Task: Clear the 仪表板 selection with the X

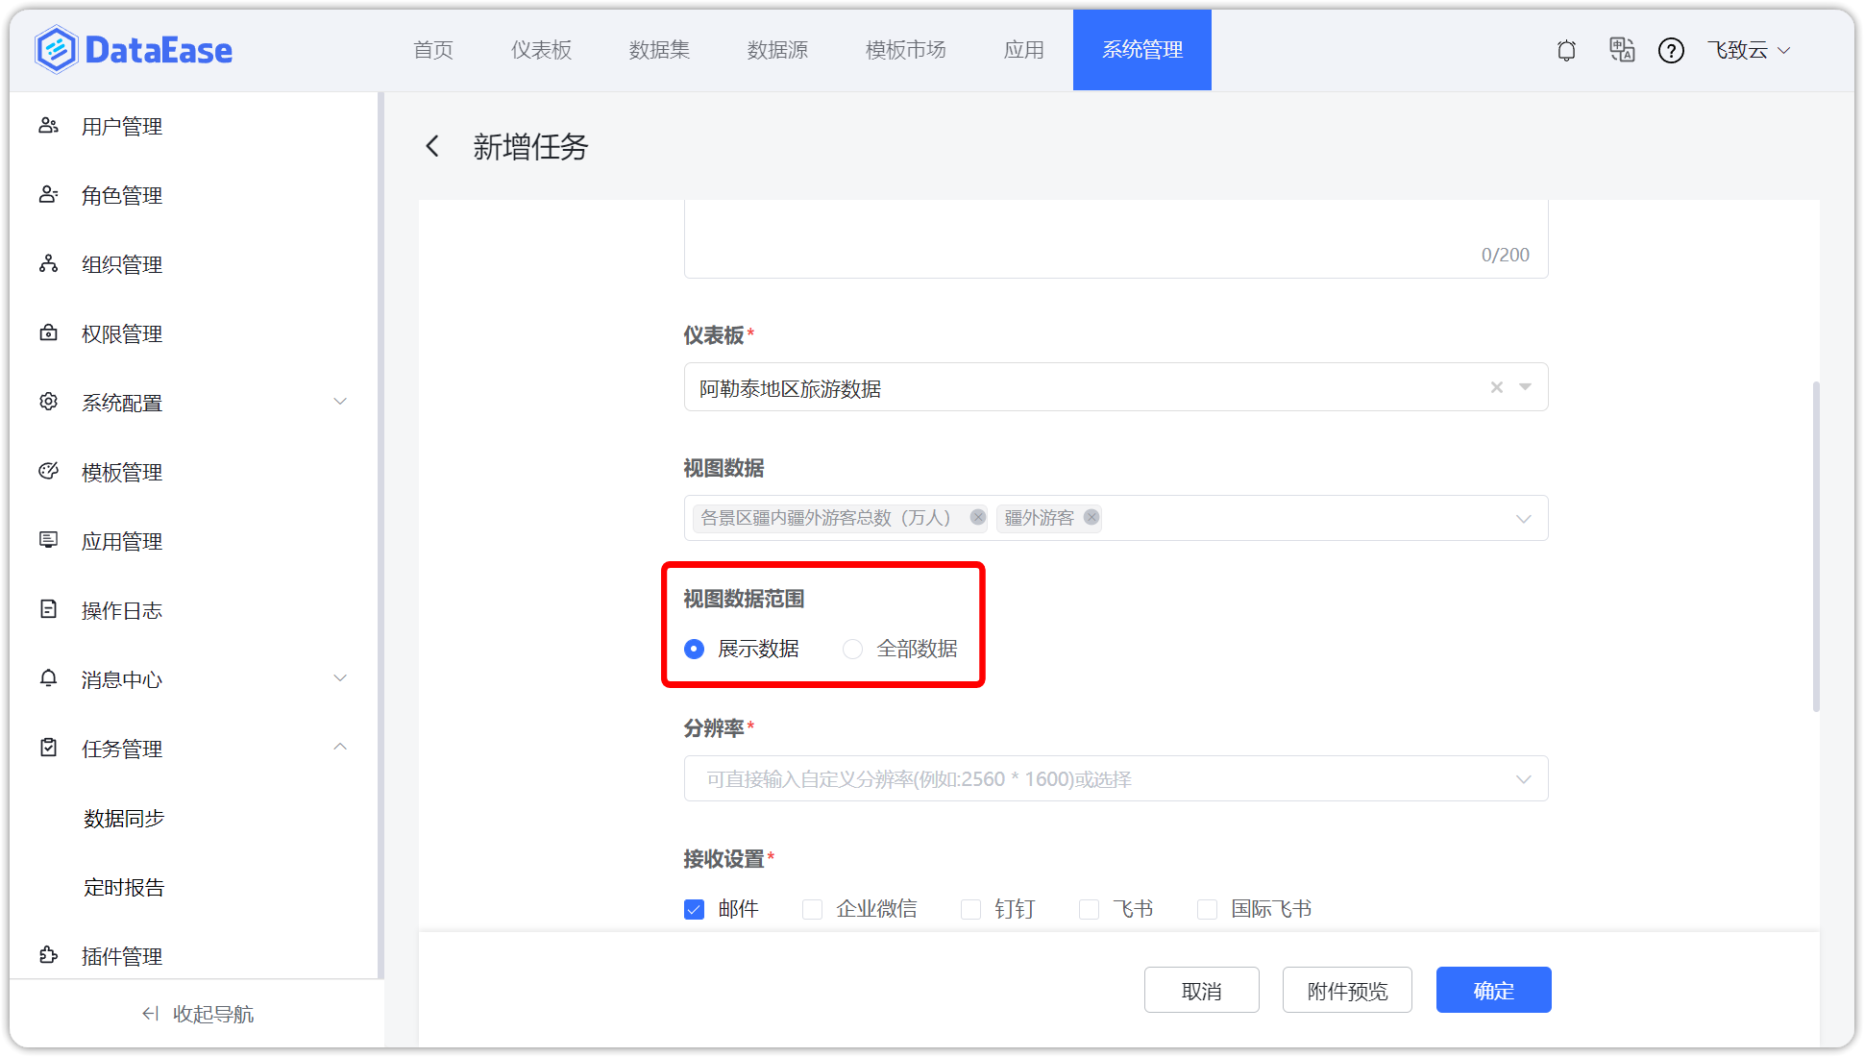Action: [x=1497, y=387]
